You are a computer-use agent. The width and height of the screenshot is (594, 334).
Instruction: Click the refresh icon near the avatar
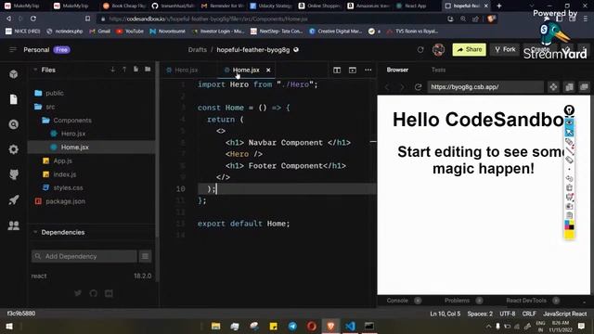pos(420,49)
